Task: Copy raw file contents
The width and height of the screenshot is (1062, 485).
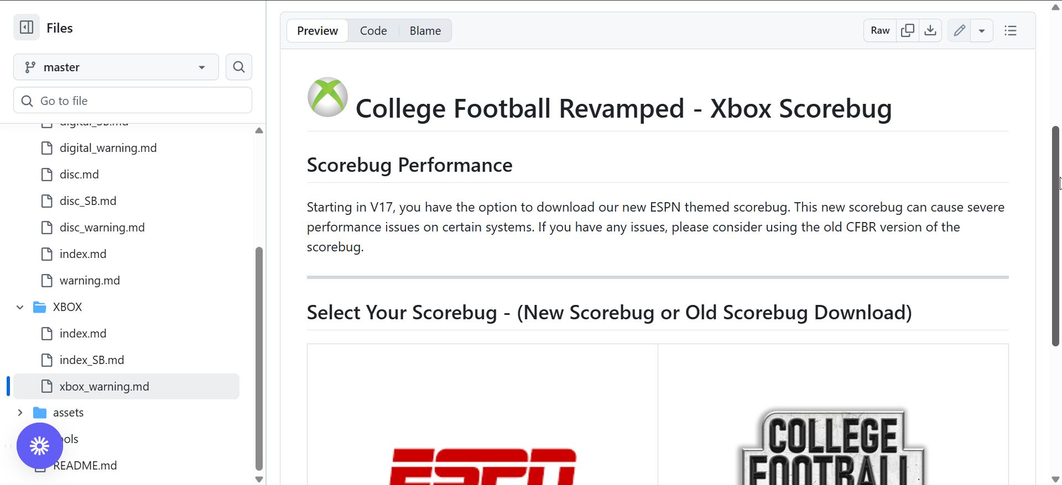Action: click(x=908, y=31)
